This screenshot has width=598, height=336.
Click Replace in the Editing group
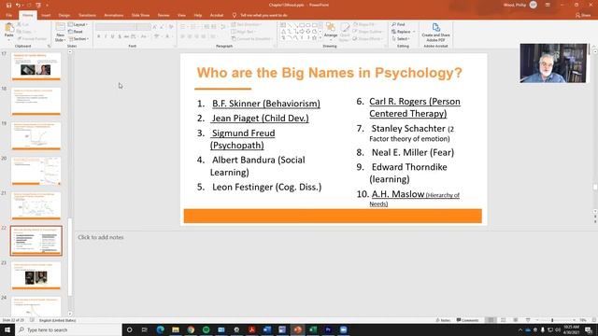(x=401, y=32)
